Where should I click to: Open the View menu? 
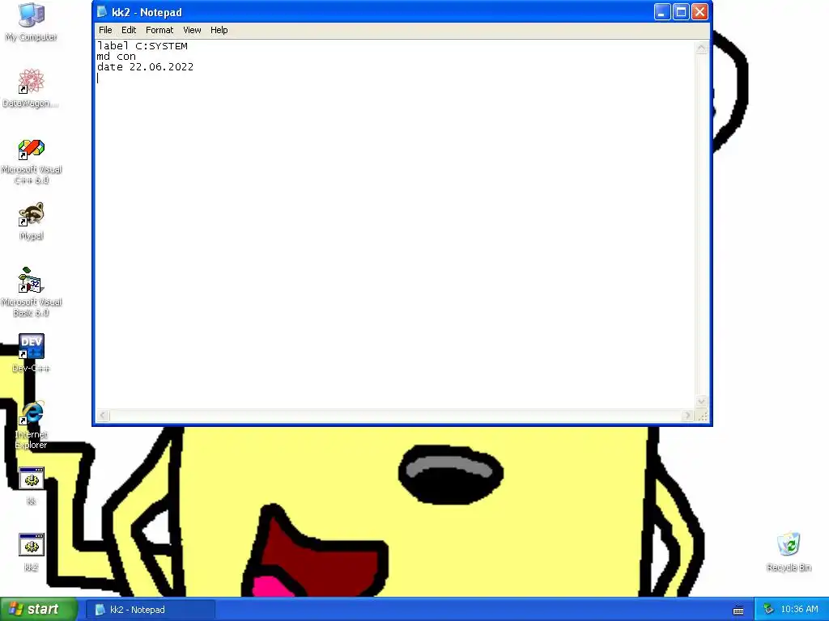click(192, 30)
